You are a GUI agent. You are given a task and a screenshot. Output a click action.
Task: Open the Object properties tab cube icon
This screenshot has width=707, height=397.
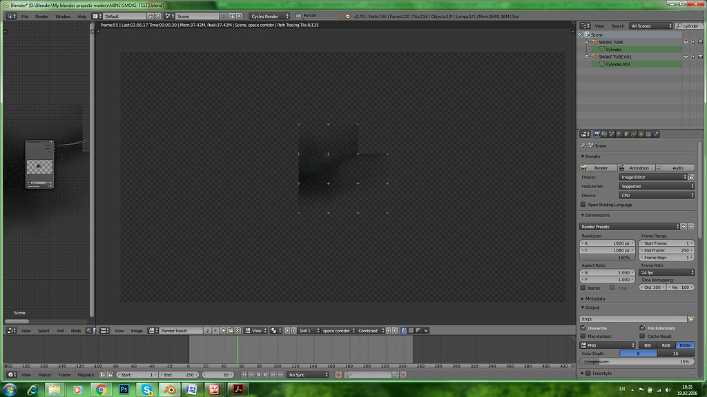point(626,134)
